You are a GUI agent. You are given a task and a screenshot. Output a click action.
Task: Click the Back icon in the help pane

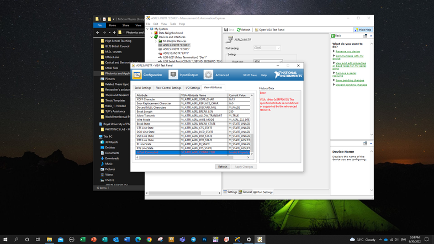tap(333, 36)
